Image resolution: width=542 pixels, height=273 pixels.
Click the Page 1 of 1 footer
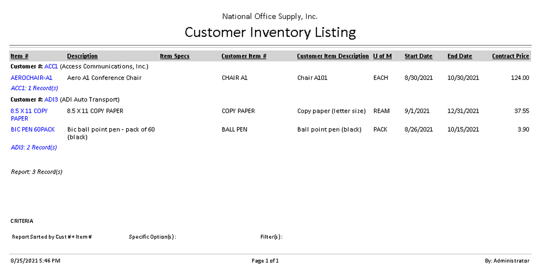[265, 261]
